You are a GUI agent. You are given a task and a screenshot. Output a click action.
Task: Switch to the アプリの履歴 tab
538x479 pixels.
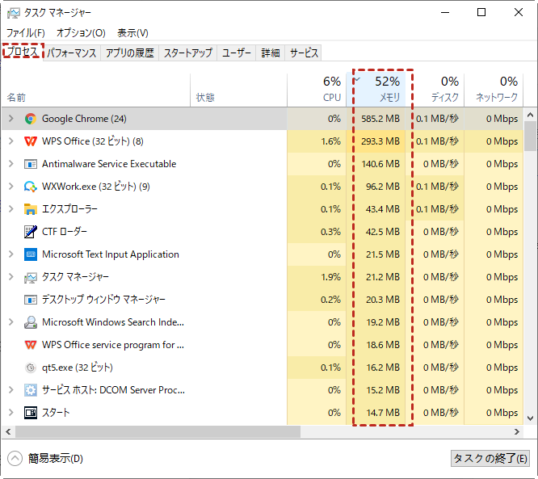[x=130, y=53]
